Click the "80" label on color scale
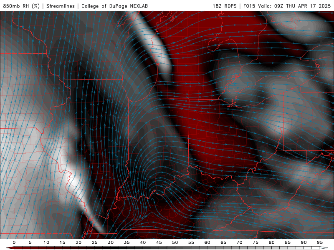 [x=272, y=242]
